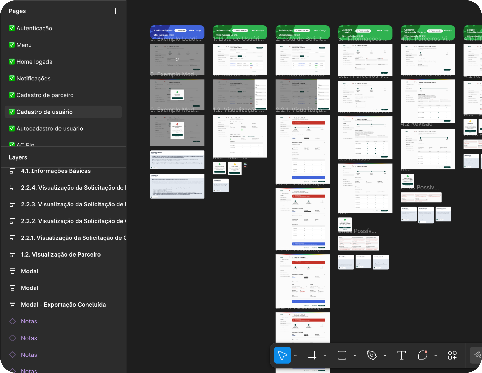Open Frame tool options dropdown arrow
482x373 pixels.
coord(325,355)
